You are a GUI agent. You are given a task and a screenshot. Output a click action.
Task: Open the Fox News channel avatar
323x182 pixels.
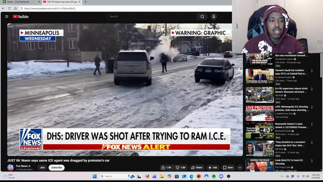(10, 167)
